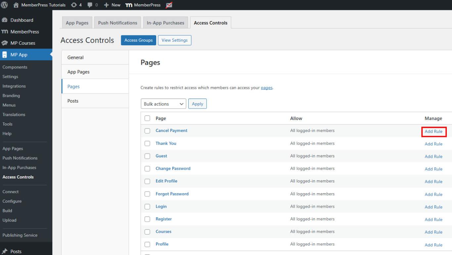Open the updates icon showing 4
Screen dimensions: 452x255
point(74,5)
